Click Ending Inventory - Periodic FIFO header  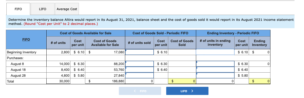coord(233,33)
